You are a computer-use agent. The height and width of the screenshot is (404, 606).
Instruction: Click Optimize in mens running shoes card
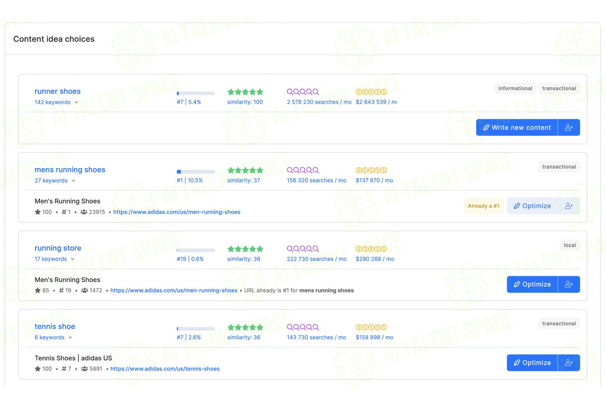(532, 206)
